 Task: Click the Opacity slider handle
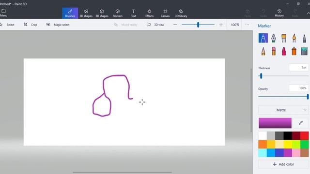click(x=308, y=97)
